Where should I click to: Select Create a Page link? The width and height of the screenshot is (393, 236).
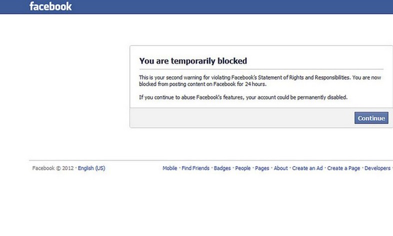[343, 168]
